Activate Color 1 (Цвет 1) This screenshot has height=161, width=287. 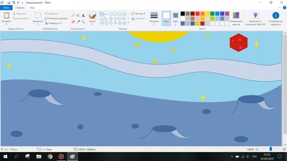click(166, 18)
